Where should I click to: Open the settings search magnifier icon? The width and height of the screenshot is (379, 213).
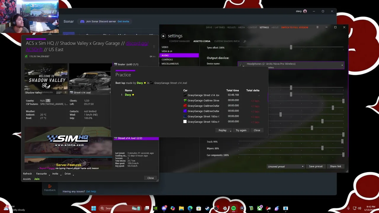coord(245,41)
